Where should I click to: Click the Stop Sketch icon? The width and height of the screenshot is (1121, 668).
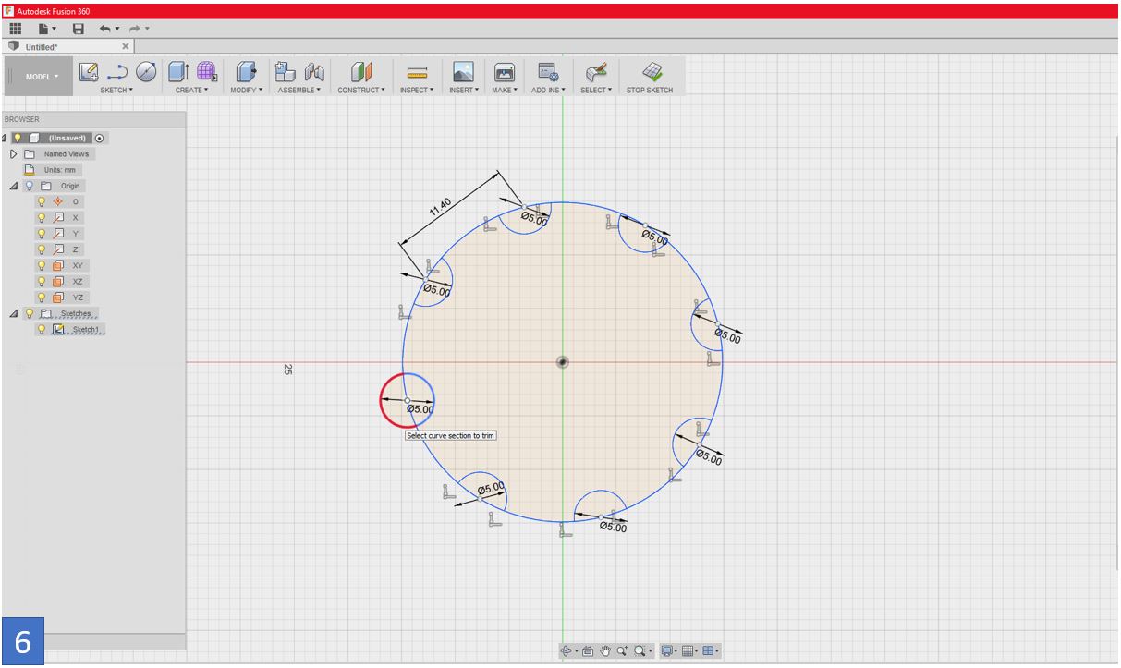coord(652,71)
